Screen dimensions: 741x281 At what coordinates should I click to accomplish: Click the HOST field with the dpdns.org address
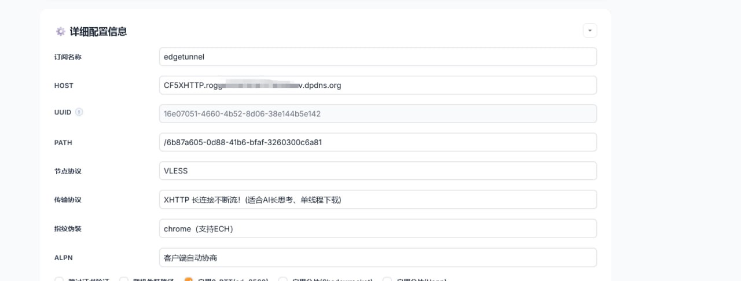click(378, 85)
